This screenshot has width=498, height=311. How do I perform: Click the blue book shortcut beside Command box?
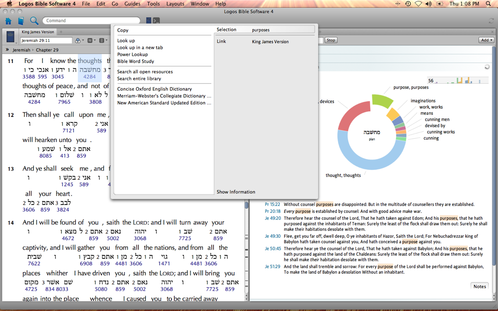point(148,21)
